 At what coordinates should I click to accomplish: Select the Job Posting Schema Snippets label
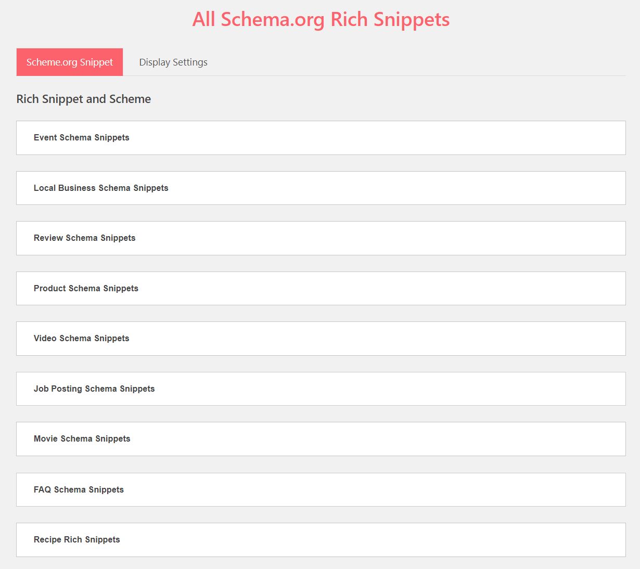tap(94, 389)
